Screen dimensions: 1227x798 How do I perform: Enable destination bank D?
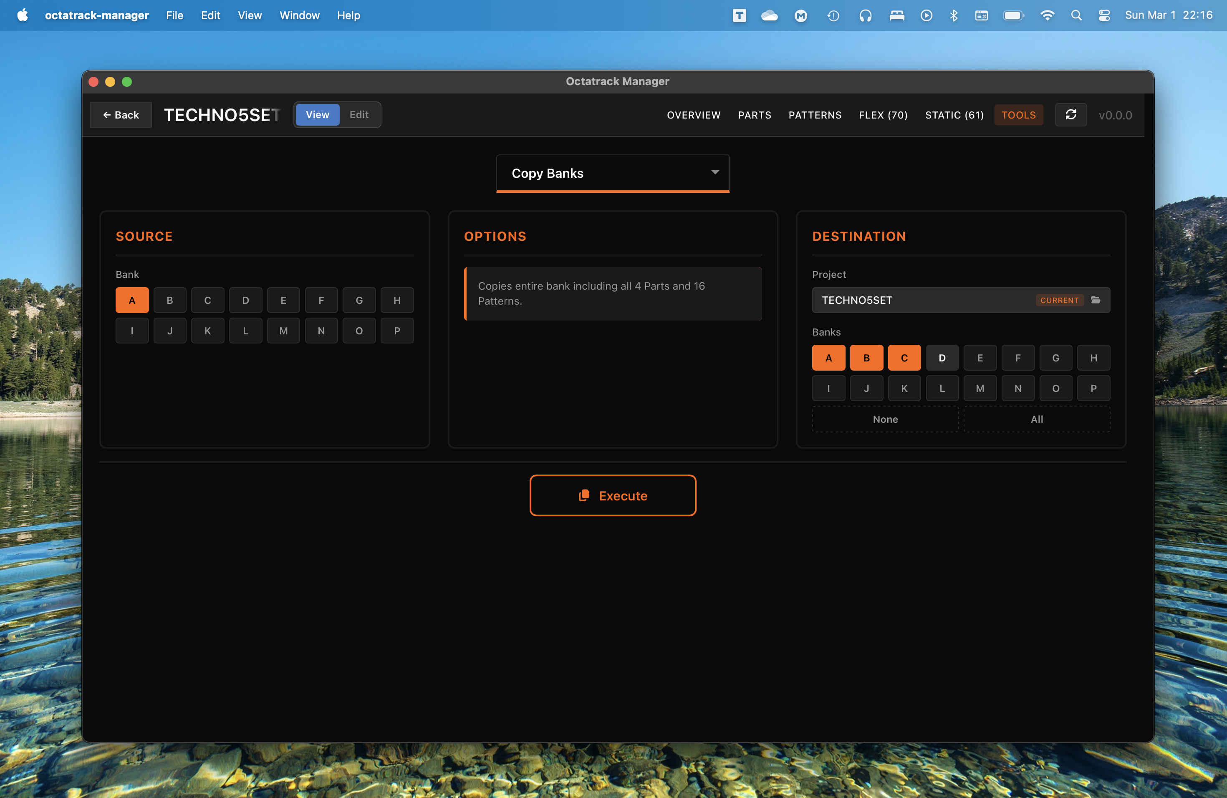[x=942, y=357]
